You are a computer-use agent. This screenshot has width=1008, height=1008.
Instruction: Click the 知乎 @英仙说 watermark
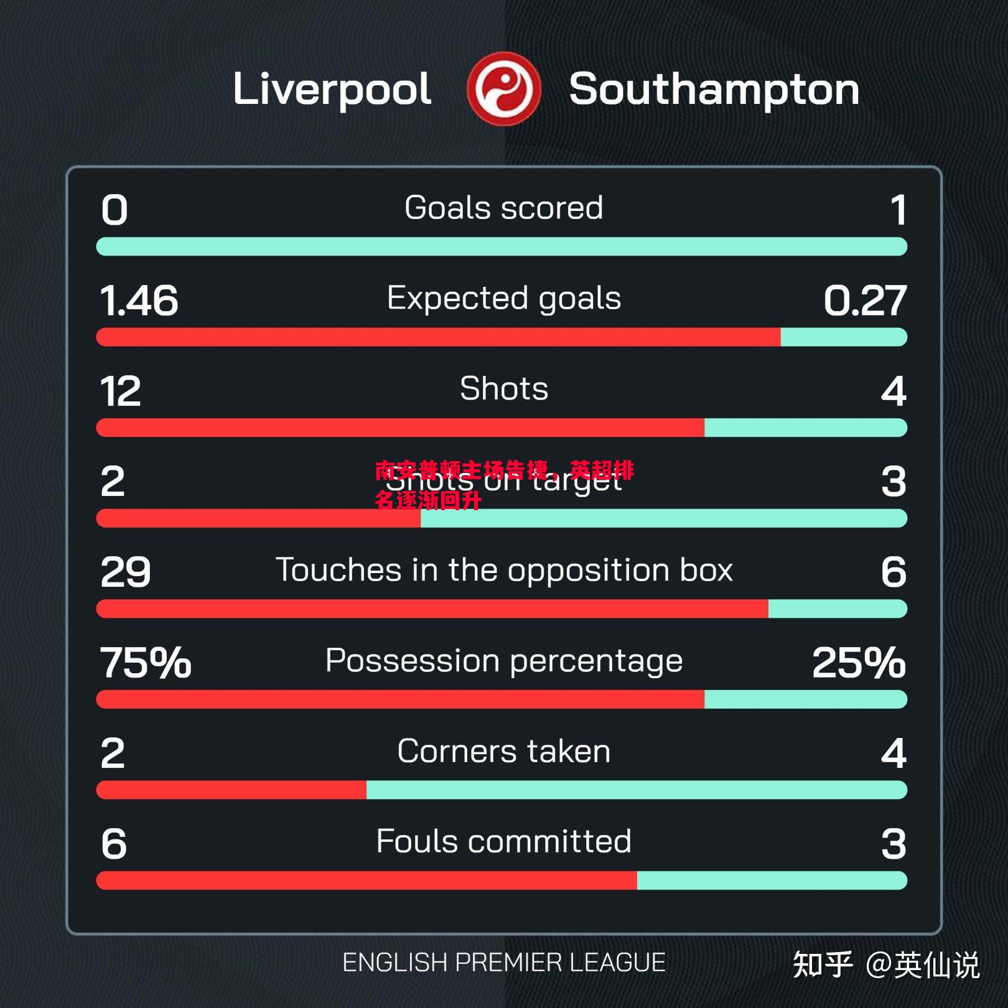pos(886,965)
